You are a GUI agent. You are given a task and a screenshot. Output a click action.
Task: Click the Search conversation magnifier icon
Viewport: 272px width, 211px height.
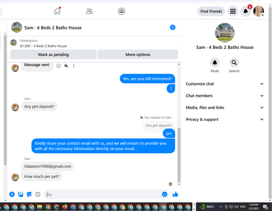click(x=234, y=63)
